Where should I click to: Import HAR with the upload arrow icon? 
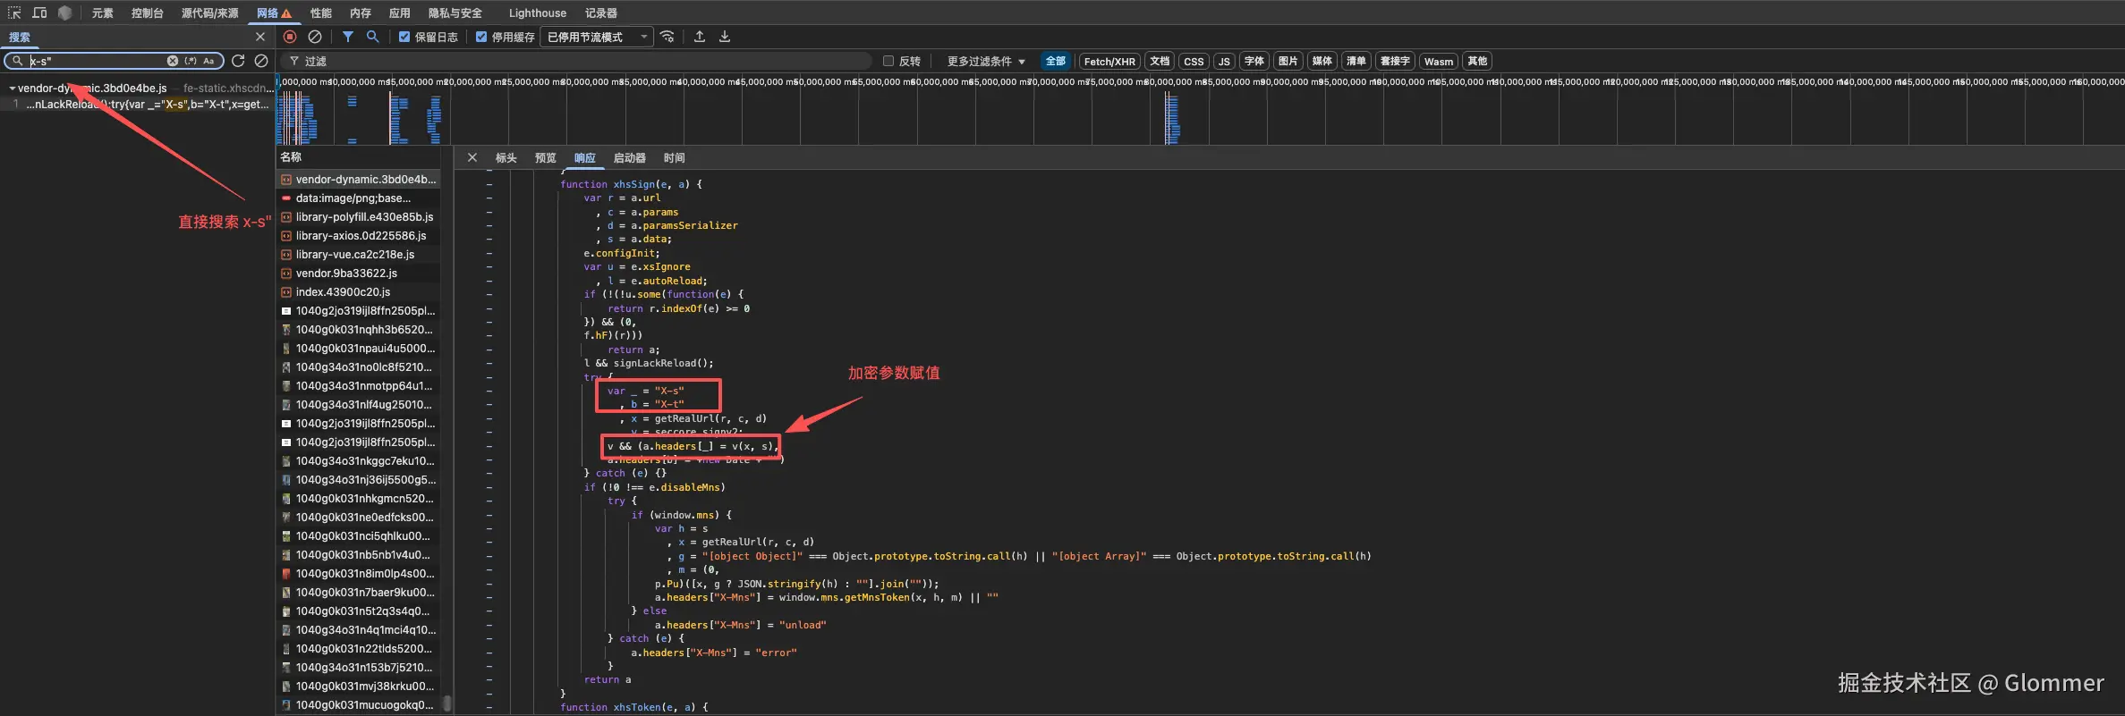pyautogui.click(x=700, y=37)
